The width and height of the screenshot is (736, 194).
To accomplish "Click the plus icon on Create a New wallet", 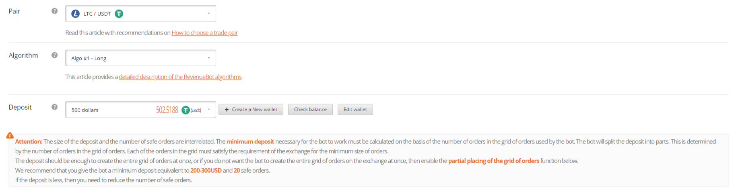I will coord(227,110).
